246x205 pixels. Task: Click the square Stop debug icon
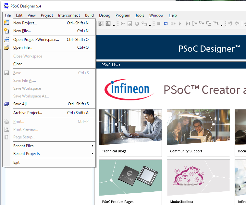tap(159, 24)
